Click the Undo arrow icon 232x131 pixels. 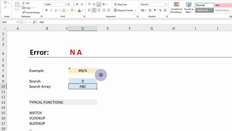tap(5, 3)
